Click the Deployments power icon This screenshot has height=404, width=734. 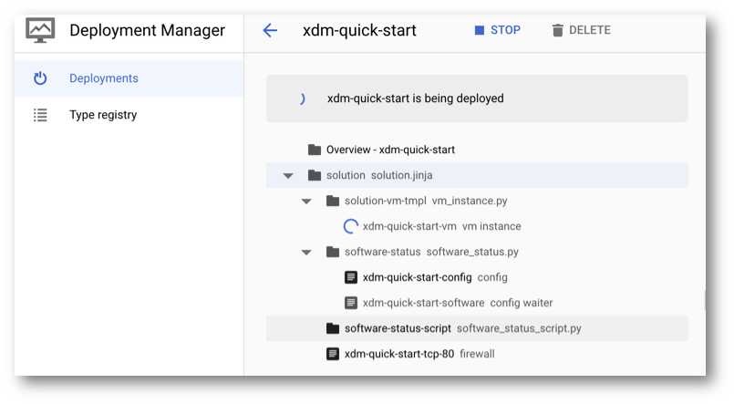point(40,78)
